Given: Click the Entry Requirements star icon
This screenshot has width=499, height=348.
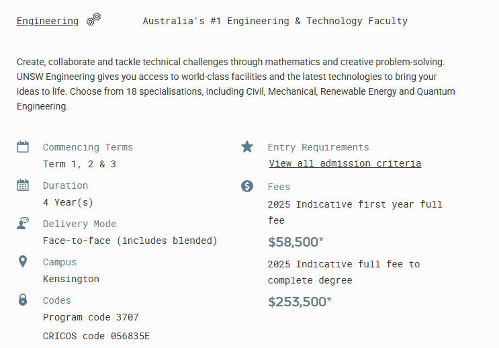Looking at the screenshot, I should [x=247, y=146].
